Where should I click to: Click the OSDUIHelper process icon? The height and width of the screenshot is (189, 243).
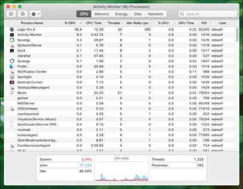pos(12,109)
